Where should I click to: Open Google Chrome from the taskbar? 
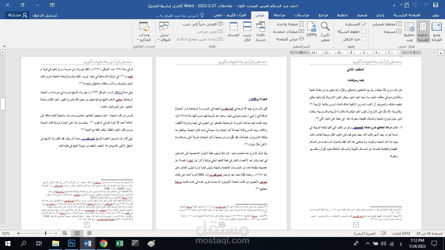(104, 243)
